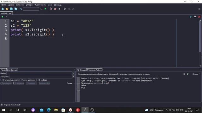Screen dimensions: 202x113
Task: Save the current file with the disk icon
Action: (x=11, y=9)
